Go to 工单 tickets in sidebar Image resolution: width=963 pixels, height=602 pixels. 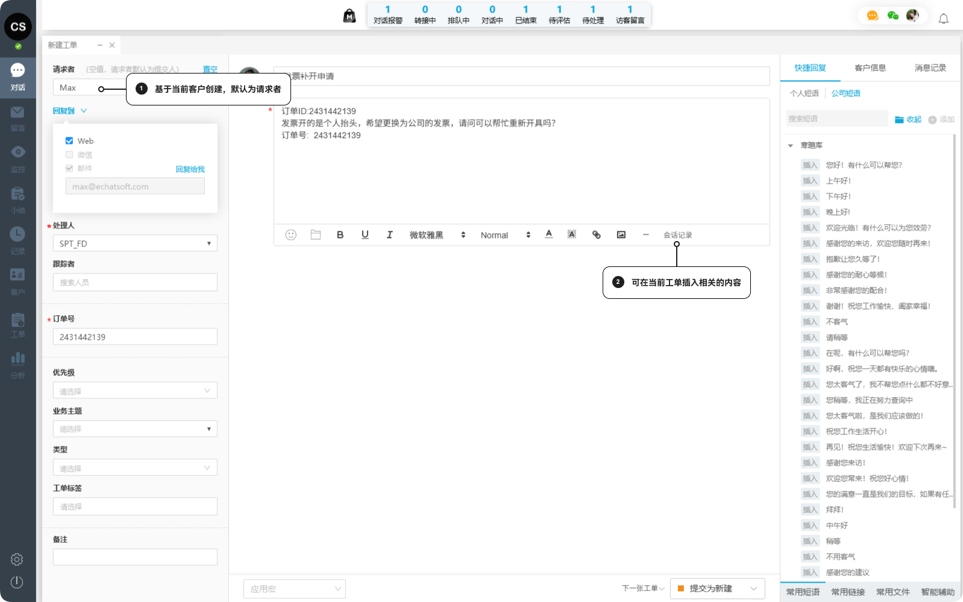(17, 325)
